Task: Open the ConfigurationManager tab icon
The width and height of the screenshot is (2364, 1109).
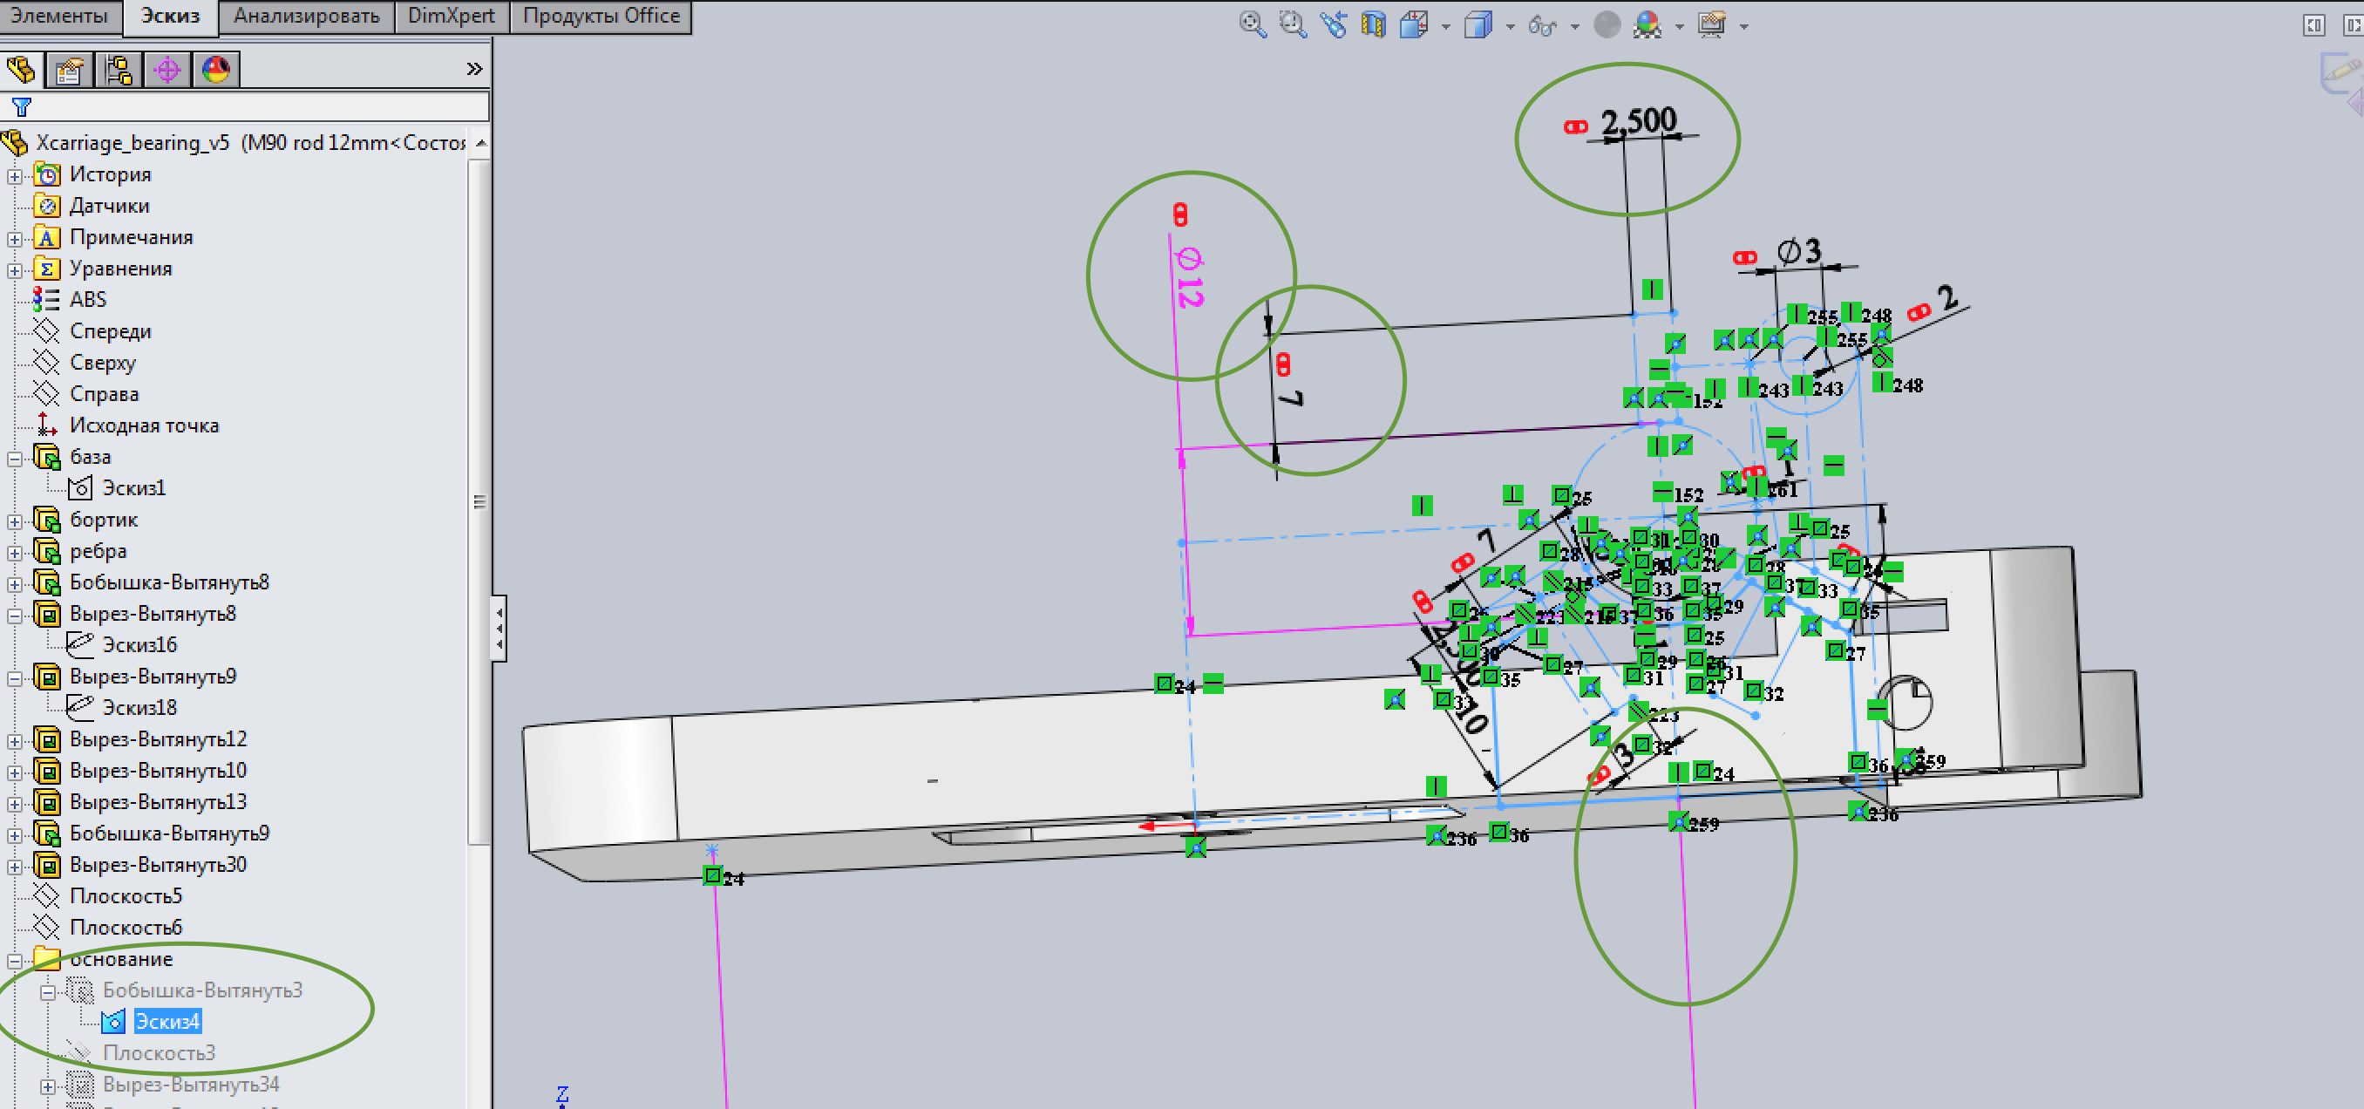Action: [x=119, y=70]
